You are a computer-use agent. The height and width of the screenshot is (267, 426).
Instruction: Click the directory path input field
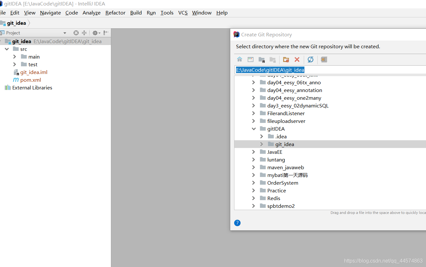coord(330,70)
